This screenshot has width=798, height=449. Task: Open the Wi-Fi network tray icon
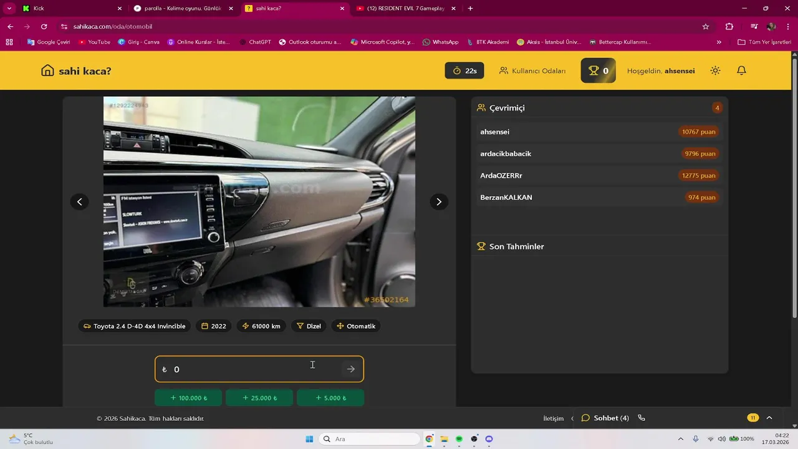click(711, 439)
